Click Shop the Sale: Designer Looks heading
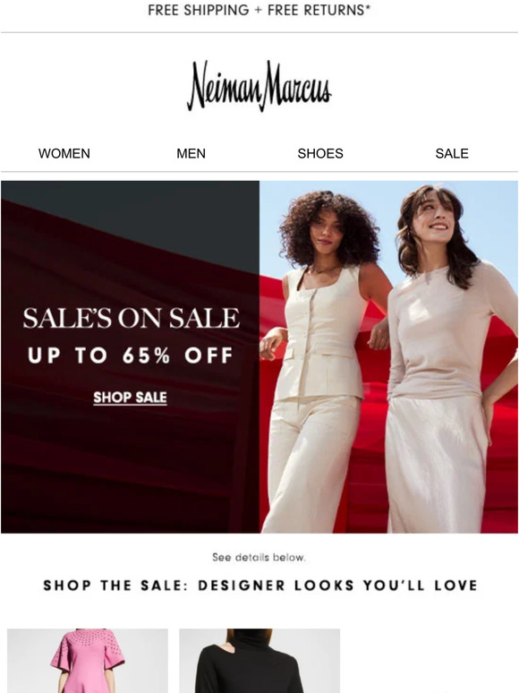The image size is (519, 693). pos(260,586)
